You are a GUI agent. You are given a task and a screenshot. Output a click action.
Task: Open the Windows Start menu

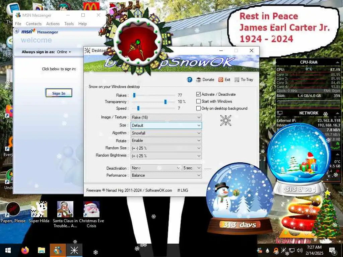click(8, 250)
